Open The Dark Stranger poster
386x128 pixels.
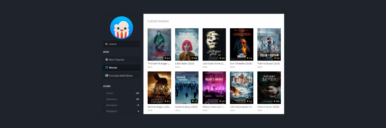point(159,44)
